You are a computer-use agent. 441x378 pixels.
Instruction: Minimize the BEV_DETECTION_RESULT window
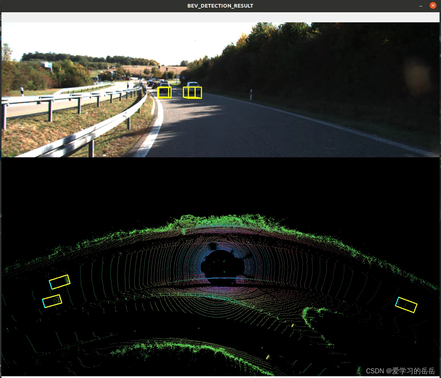pyautogui.click(x=421, y=6)
